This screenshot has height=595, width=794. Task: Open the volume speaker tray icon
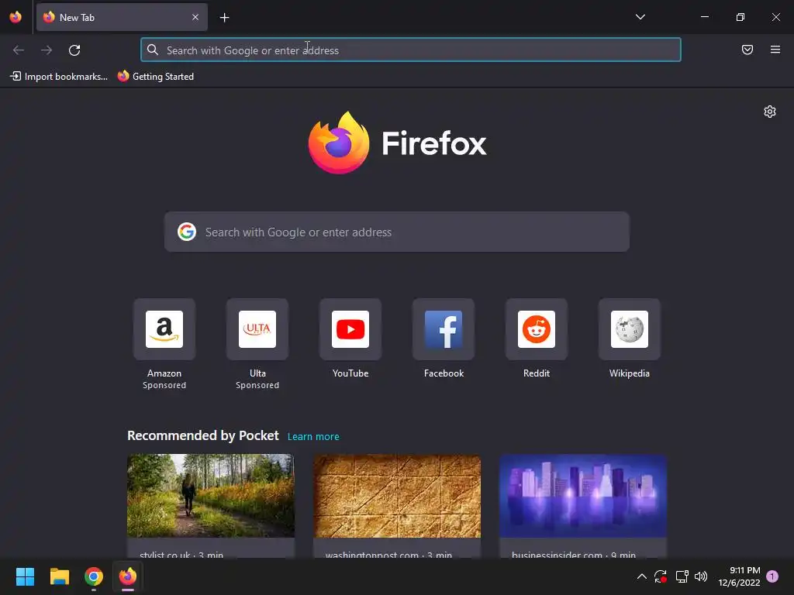tap(701, 576)
